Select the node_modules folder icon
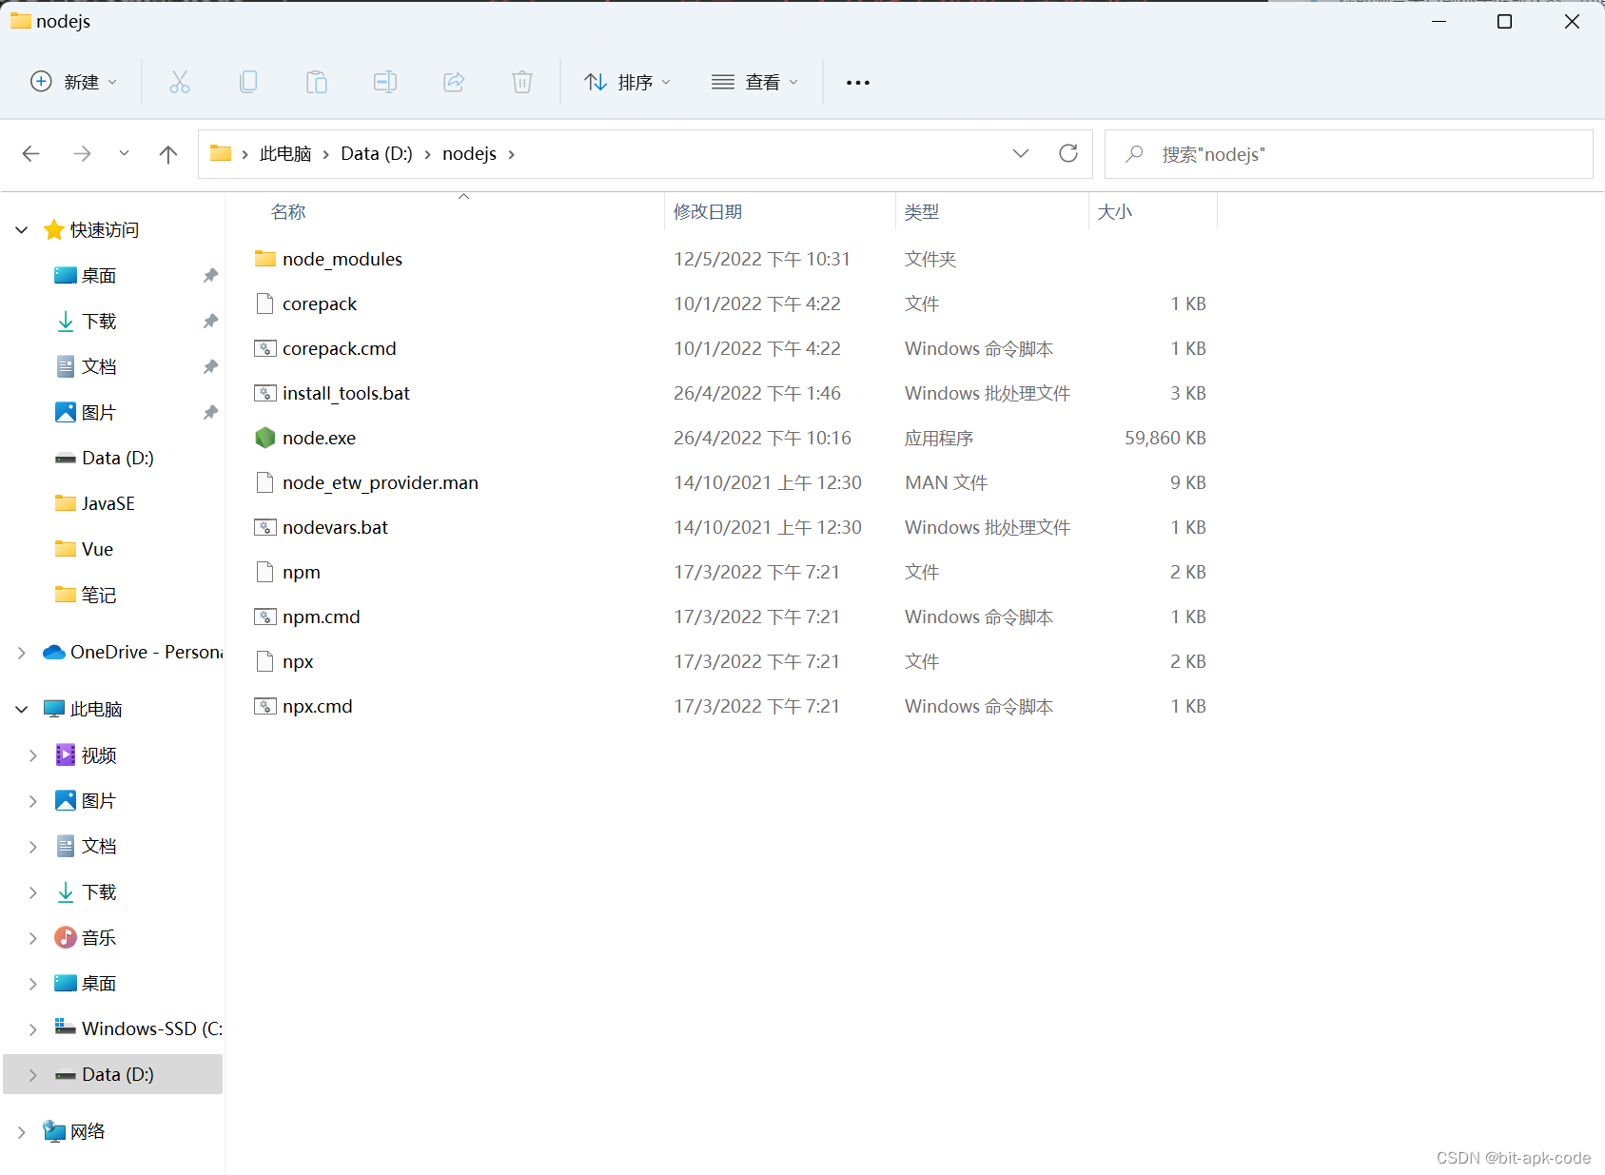 [265, 259]
